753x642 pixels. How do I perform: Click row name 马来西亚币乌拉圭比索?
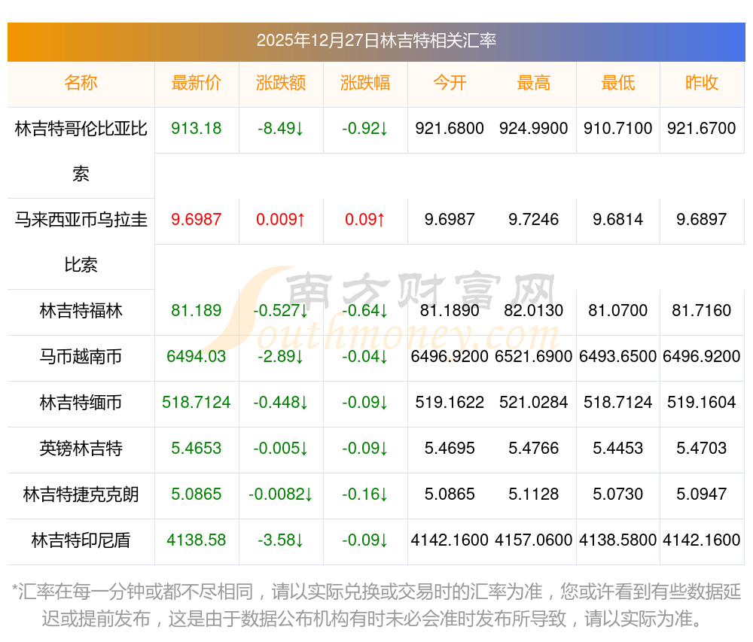[x=81, y=242]
